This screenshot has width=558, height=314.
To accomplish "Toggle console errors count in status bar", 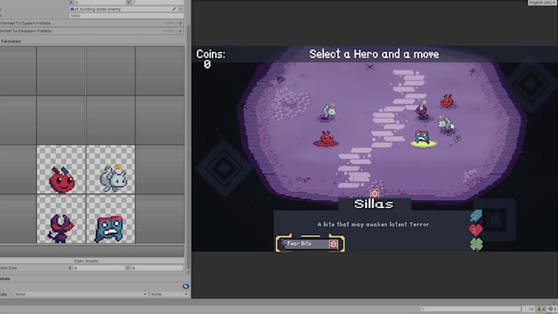I will pyautogui.click(x=552, y=309).
